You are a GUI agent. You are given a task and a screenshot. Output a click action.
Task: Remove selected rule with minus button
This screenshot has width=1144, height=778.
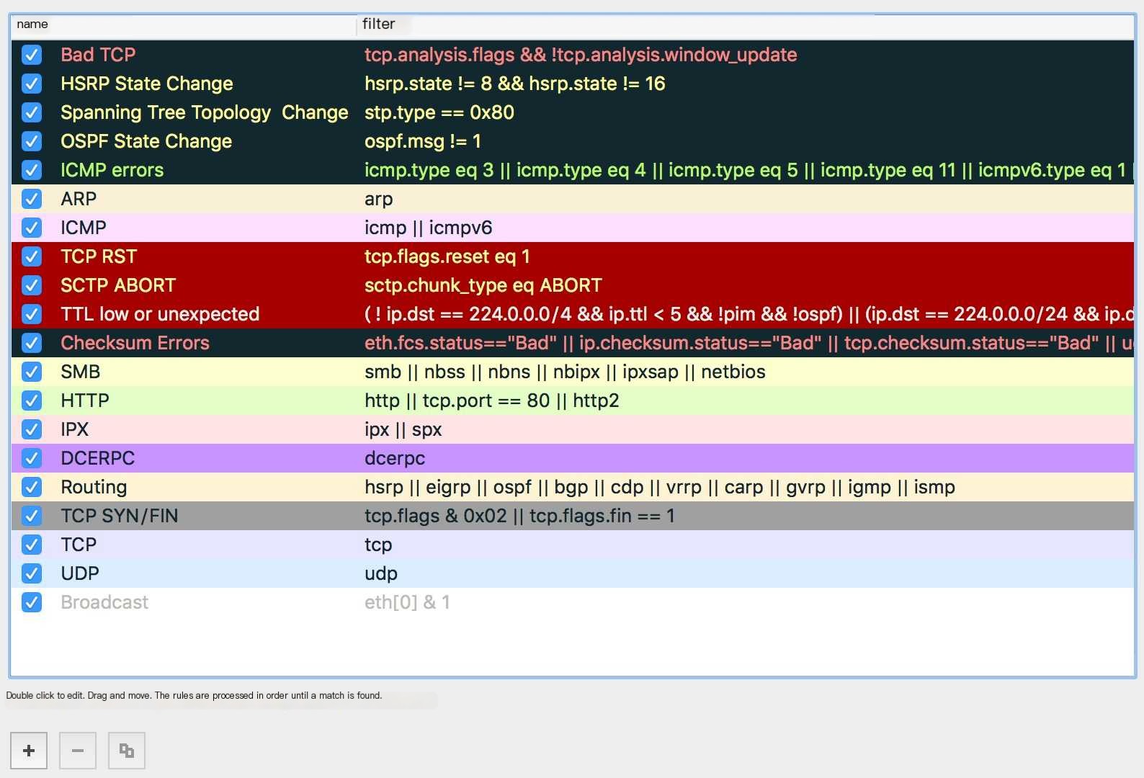coord(78,751)
